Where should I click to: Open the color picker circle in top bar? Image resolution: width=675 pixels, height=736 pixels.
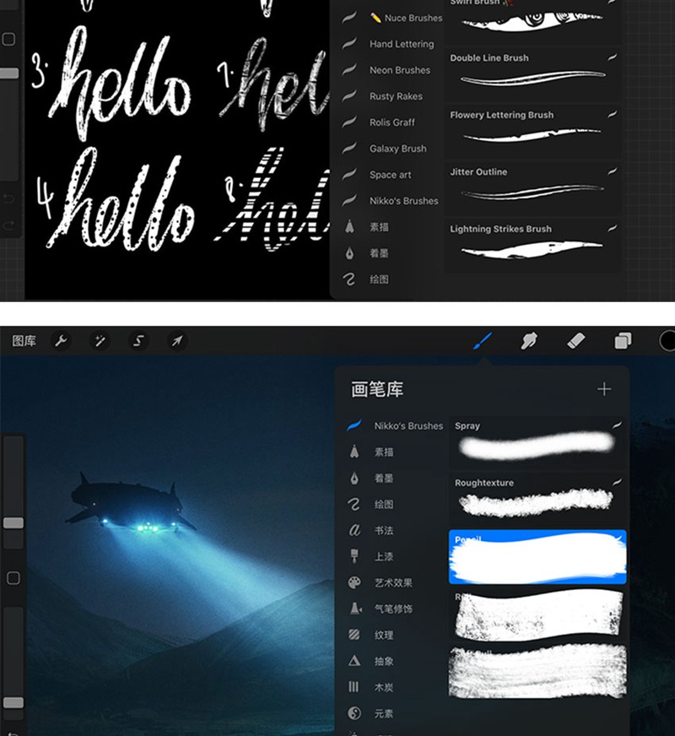click(x=668, y=341)
